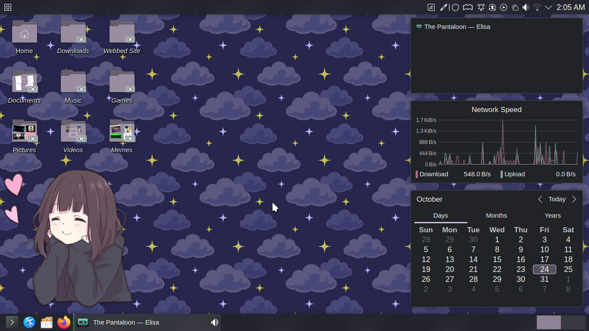Screen dimensions: 589x331
Task: Switch calendar to the Years tab
Action: click(x=552, y=215)
